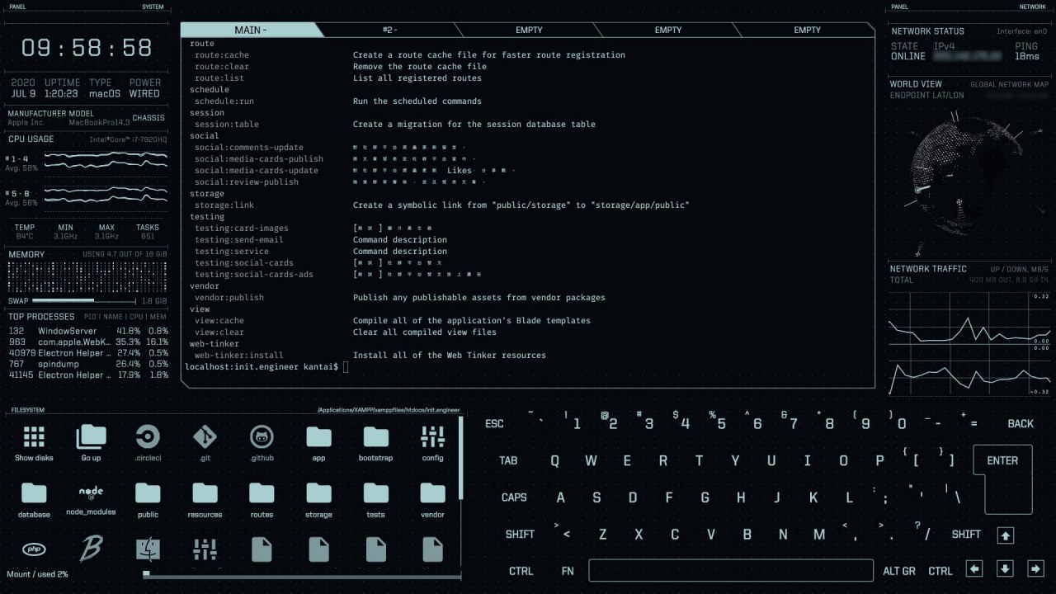
Task: Open the Go up folder icon
Action: tap(91, 437)
